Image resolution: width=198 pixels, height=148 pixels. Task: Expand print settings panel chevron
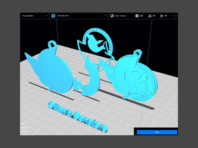(x=173, y=16)
